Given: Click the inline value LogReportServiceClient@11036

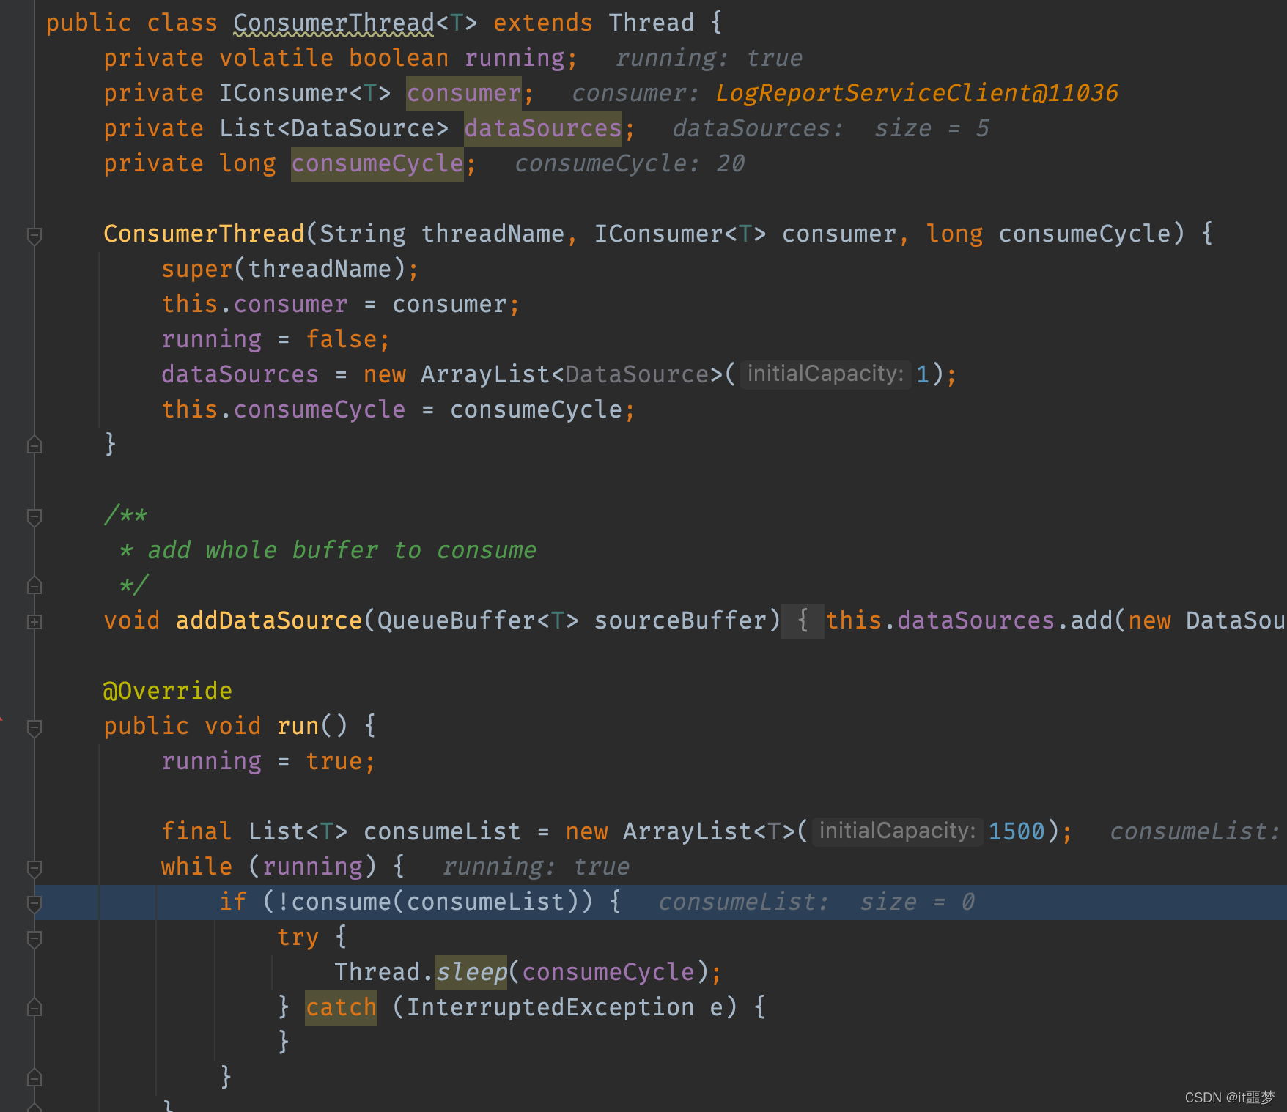Looking at the screenshot, I should pos(916,93).
